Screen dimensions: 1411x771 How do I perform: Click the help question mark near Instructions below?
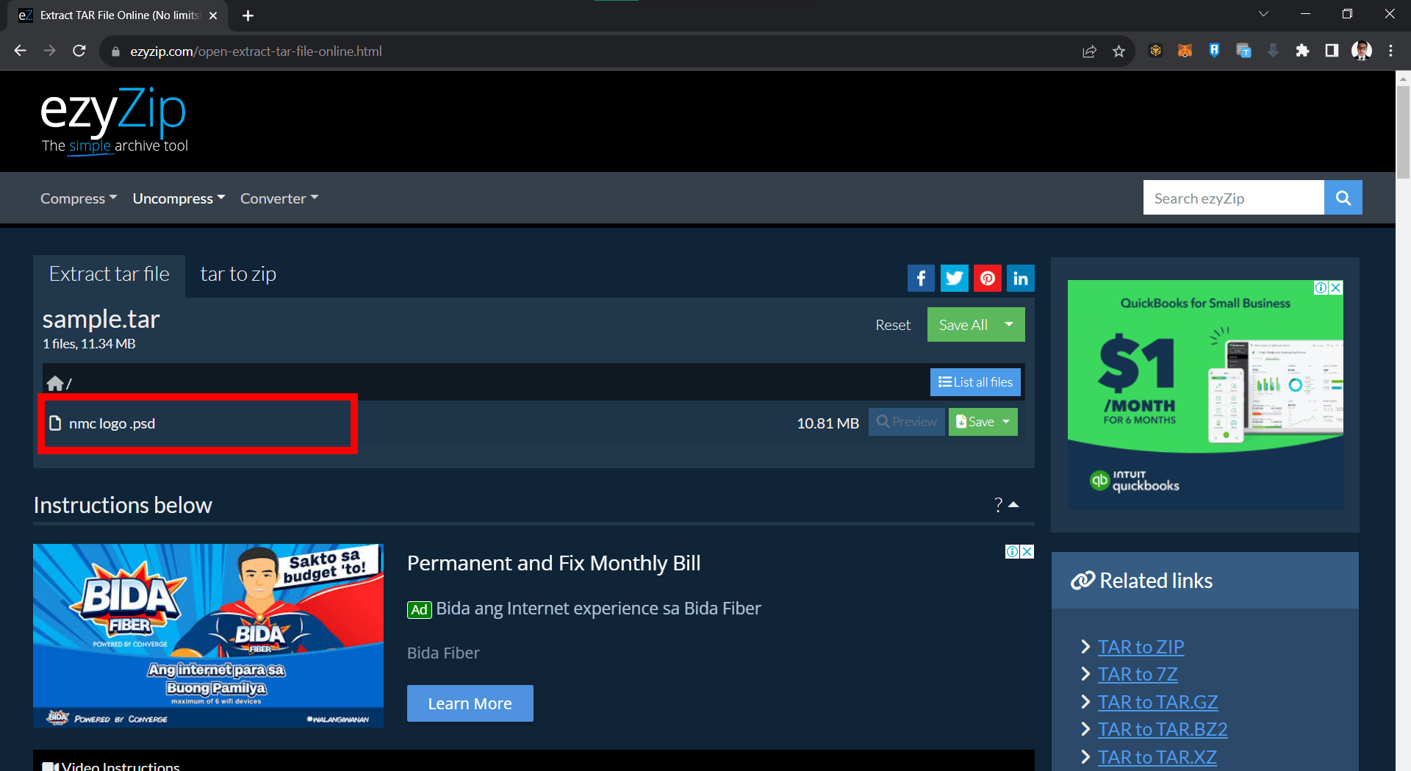[x=997, y=504]
